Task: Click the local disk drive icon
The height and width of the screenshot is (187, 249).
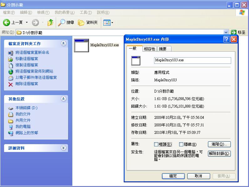Action: [x=11, y=109]
